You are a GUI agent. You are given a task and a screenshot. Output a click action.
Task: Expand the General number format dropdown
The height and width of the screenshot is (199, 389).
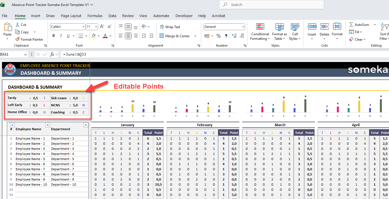pyautogui.click(x=243, y=27)
